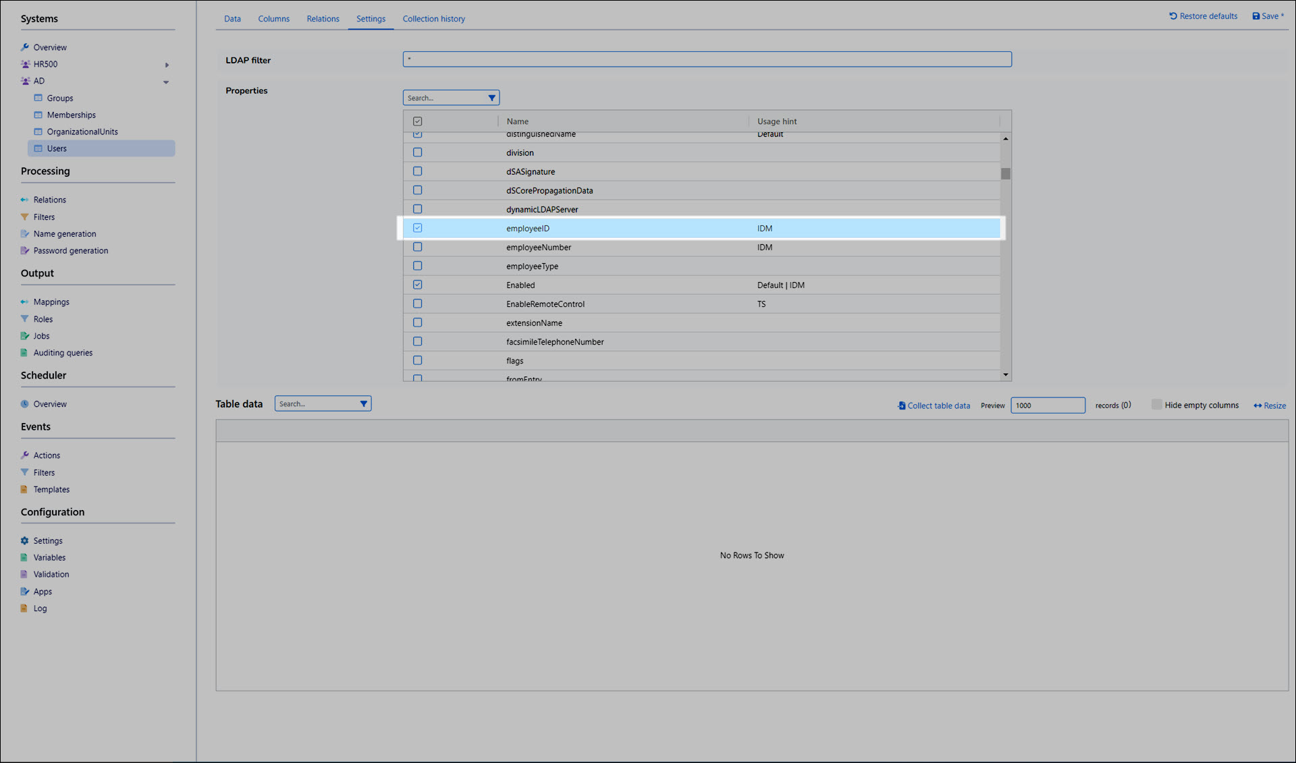Expand the HR500 system node
The width and height of the screenshot is (1296, 763).
click(167, 65)
